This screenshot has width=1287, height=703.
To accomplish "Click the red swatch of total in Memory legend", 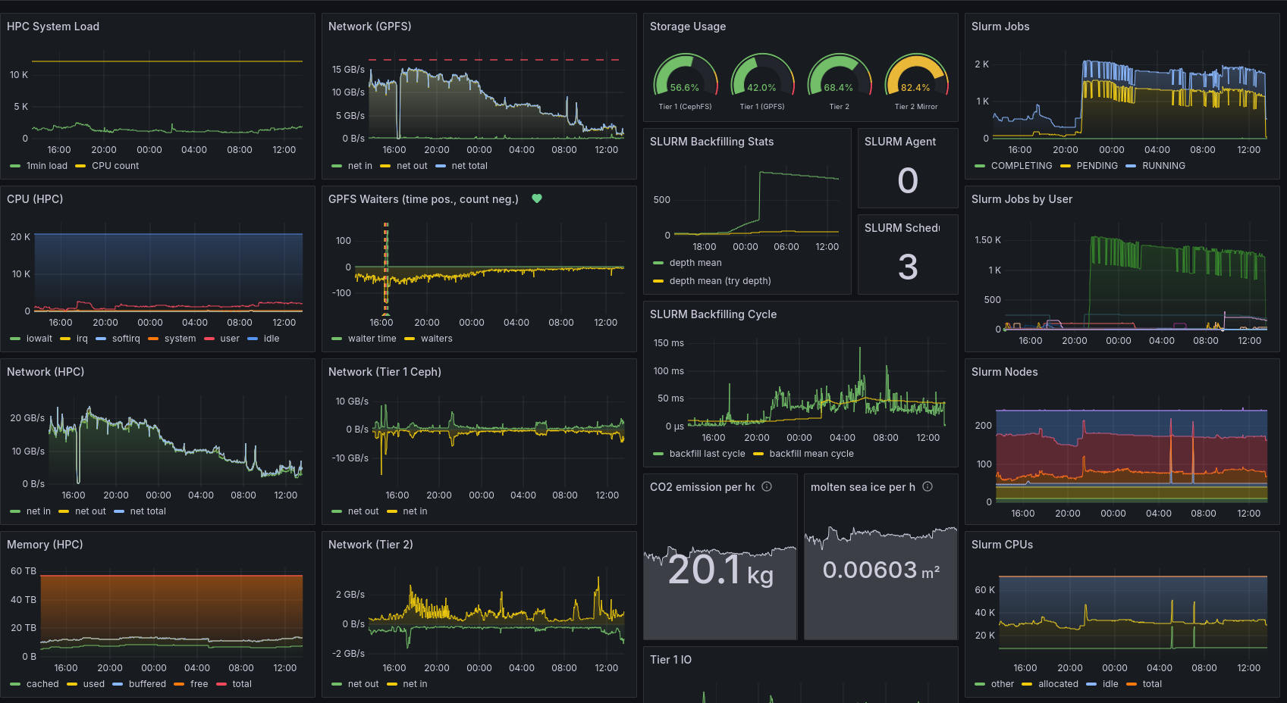I will click(221, 684).
